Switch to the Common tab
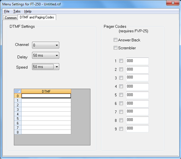181x159 pixels. (11, 18)
